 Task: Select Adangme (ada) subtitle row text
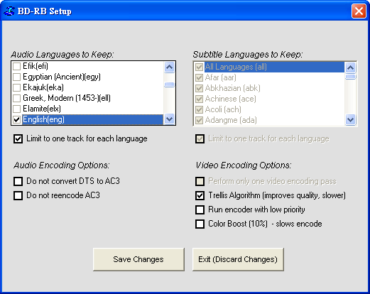(231, 120)
